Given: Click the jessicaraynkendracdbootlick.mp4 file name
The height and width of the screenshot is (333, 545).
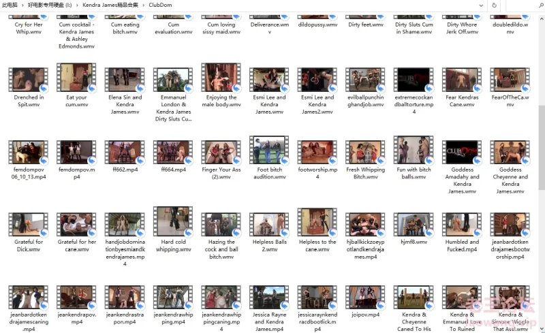Looking at the screenshot, I should pyautogui.click(x=317, y=321).
